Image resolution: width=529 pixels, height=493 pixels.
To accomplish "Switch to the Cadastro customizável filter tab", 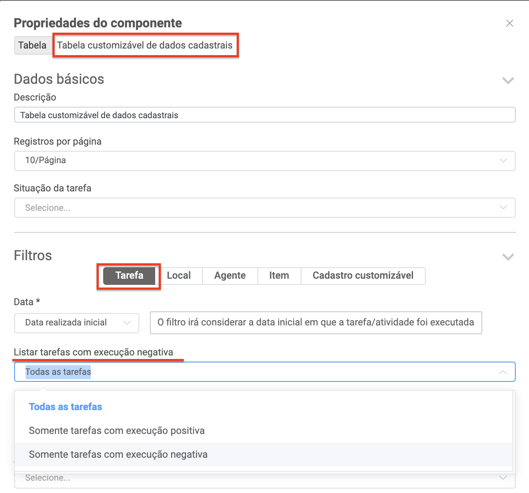I will click(363, 276).
